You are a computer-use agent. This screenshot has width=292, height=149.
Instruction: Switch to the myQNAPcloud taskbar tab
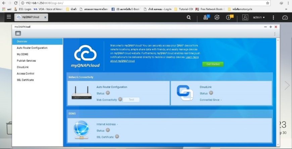[x=31, y=17]
